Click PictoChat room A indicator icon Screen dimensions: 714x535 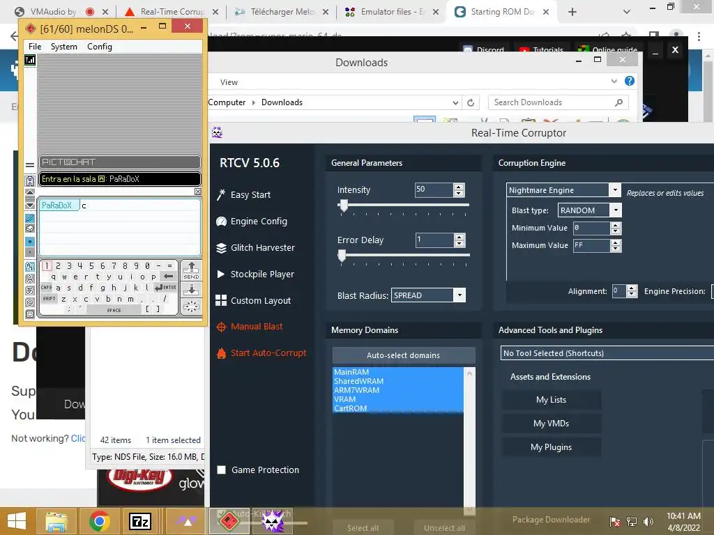(x=30, y=181)
